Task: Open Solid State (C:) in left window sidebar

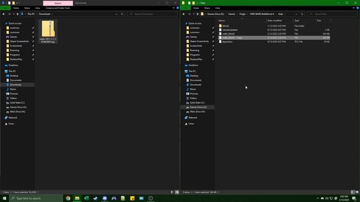Action: pyautogui.click(x=17, y=103)
